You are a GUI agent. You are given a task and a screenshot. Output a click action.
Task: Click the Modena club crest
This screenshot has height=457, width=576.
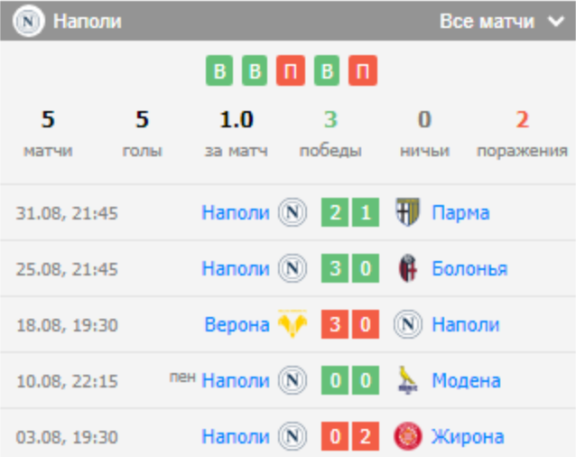point(408,381)
